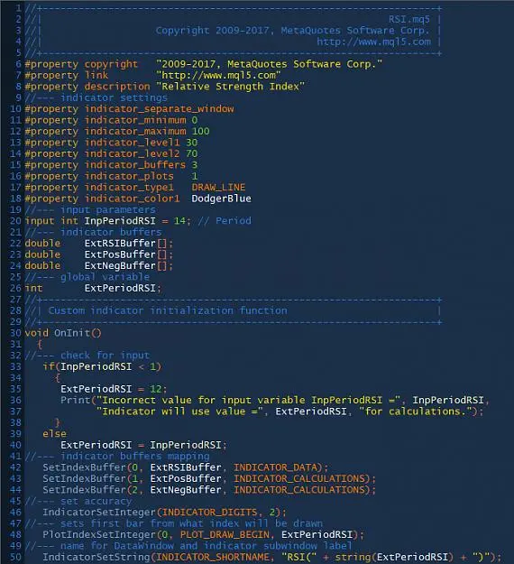Click line number 30 in the gutter
This screenshot has height=564, width=514.
(15, 333)
